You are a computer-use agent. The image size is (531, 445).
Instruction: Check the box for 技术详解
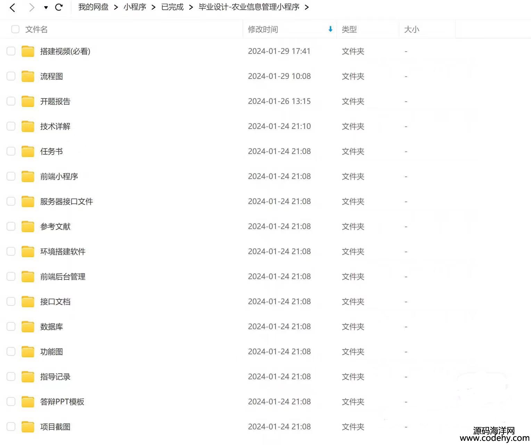point(11,126)
